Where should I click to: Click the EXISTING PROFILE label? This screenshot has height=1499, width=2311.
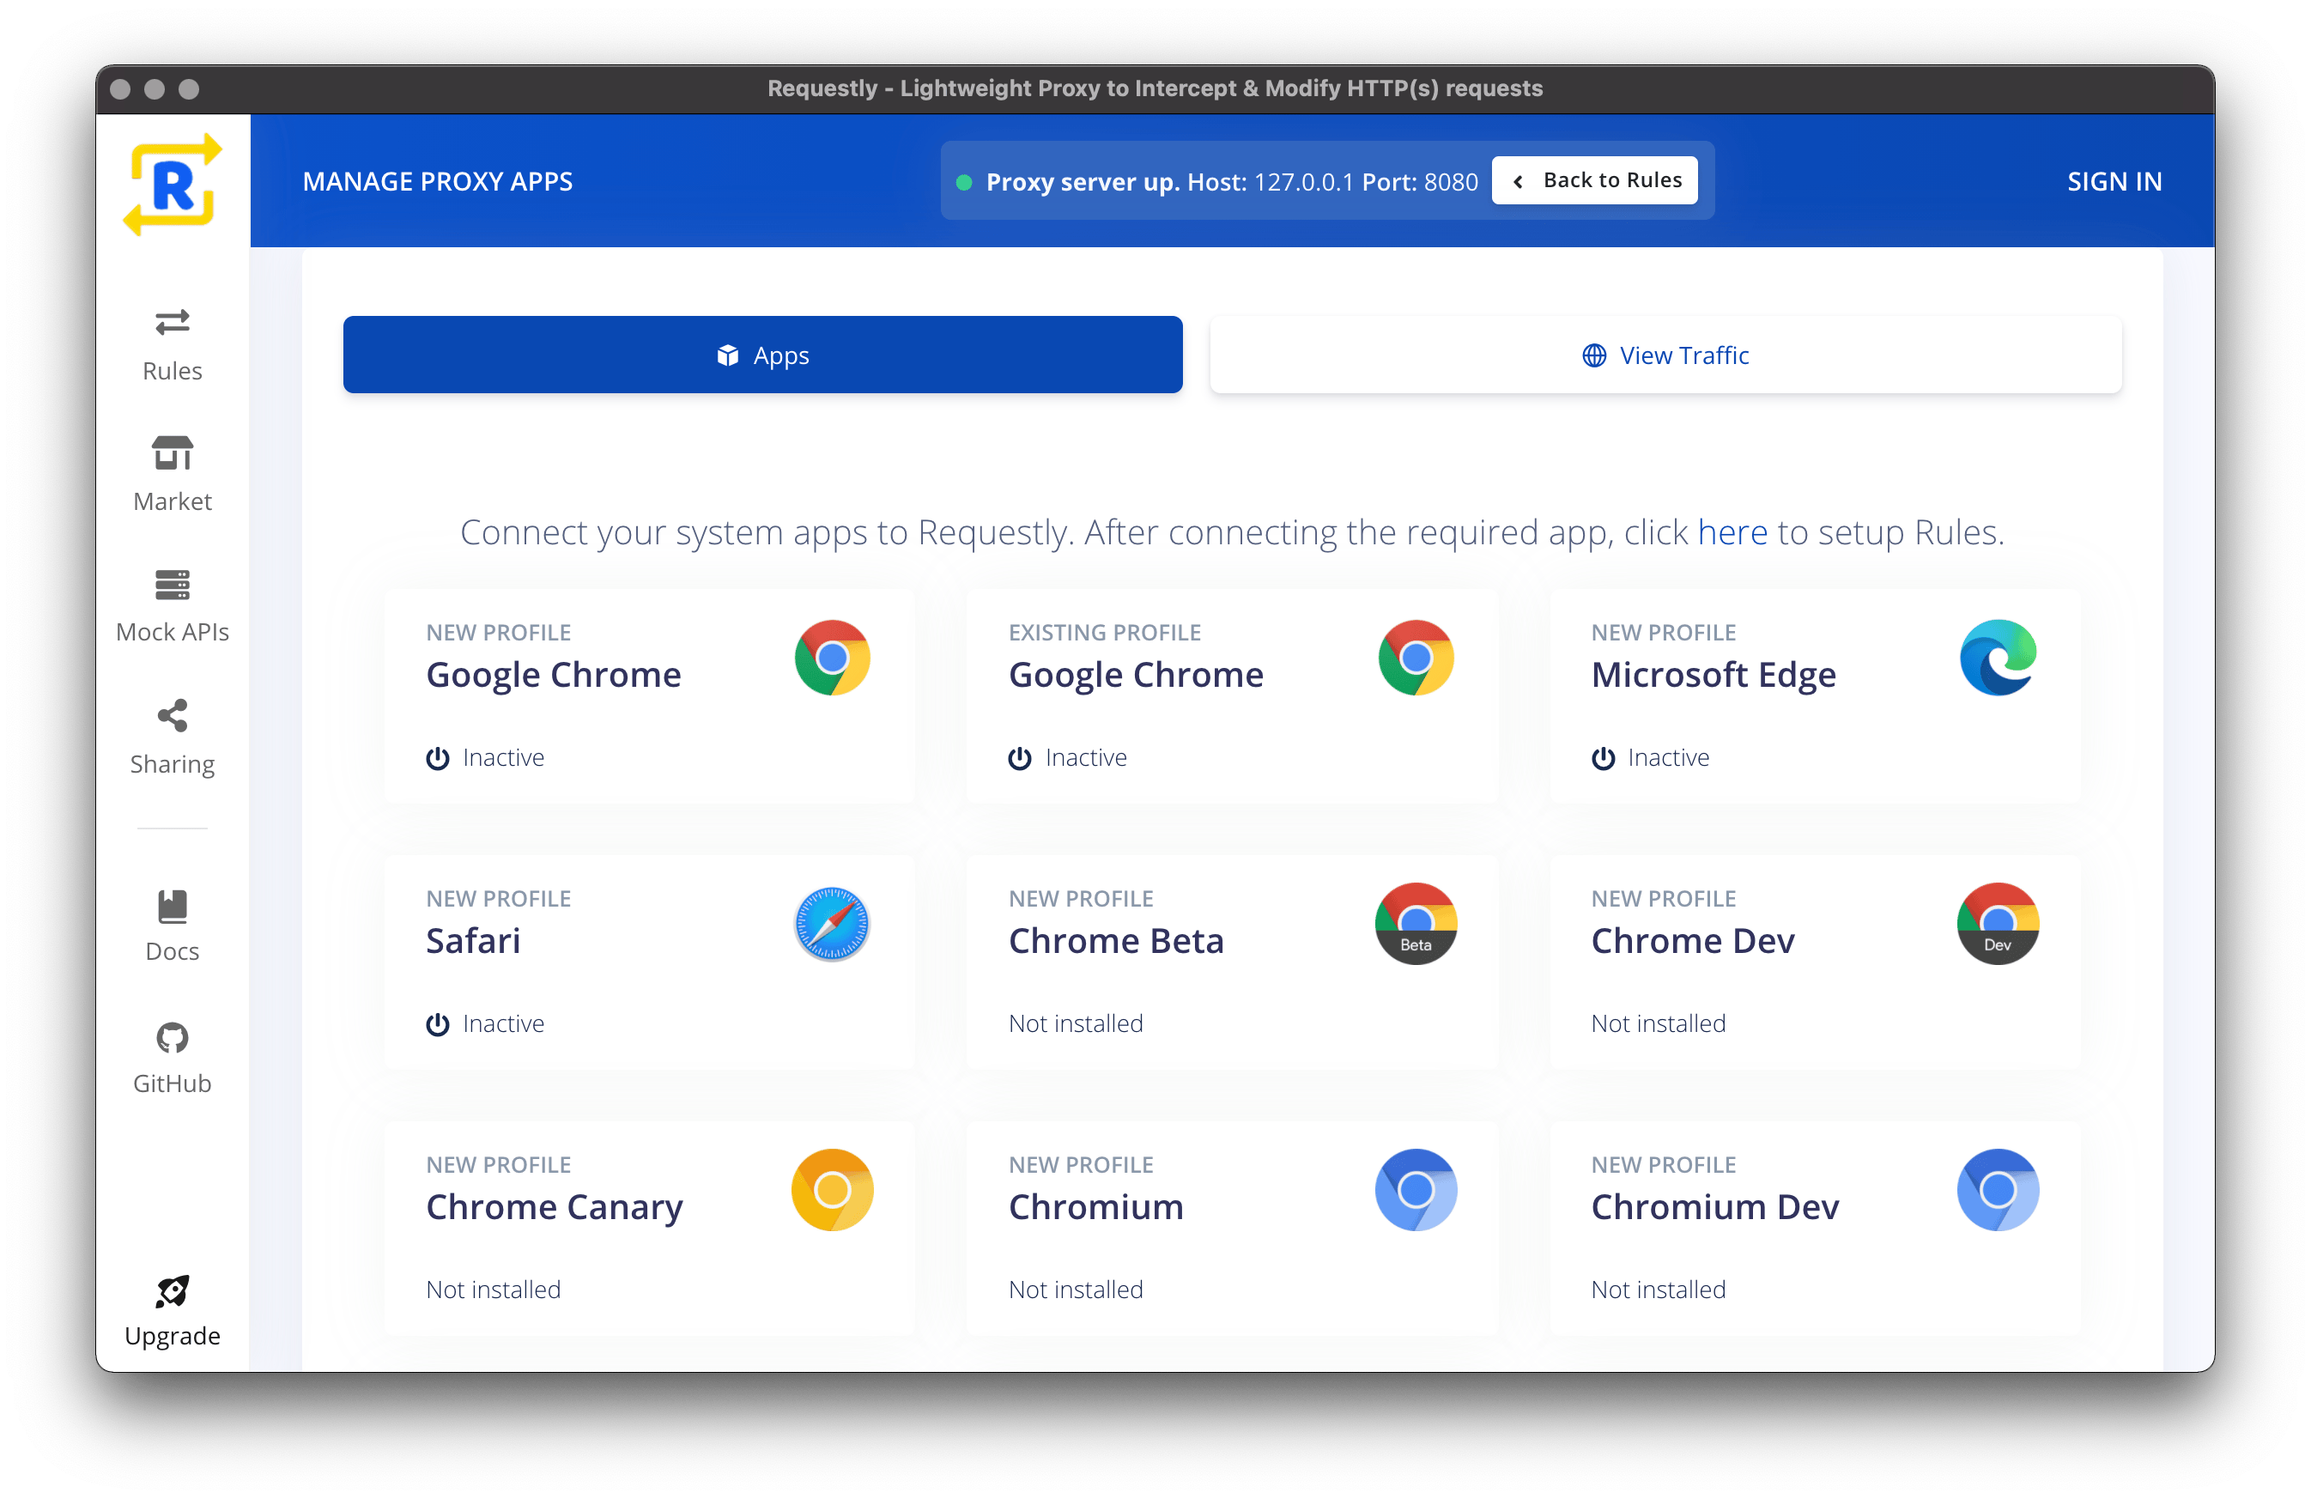click(1105, 632)
